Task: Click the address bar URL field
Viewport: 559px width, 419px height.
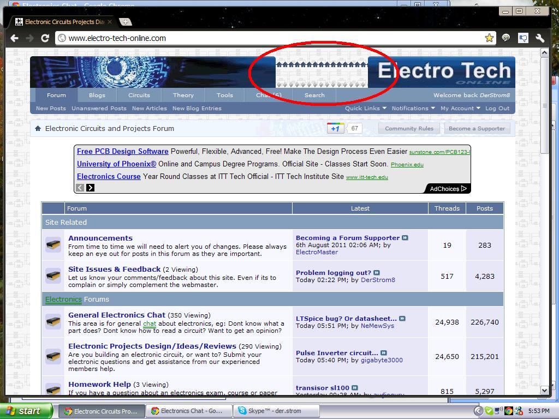Action: point(271,38)
